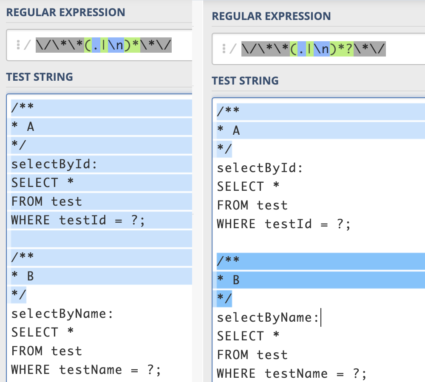This screenshot has width=425, height=382.
Task: Click after selectByName: where the text cursor sits
Action: (320, 317)
